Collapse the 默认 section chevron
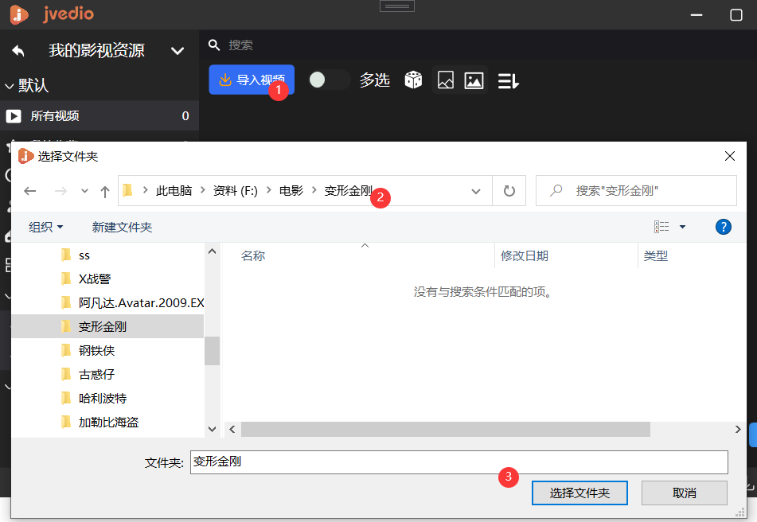 pyautogui.click(x=10, y=87)
